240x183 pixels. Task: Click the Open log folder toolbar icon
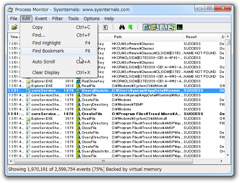click(14, 28)
